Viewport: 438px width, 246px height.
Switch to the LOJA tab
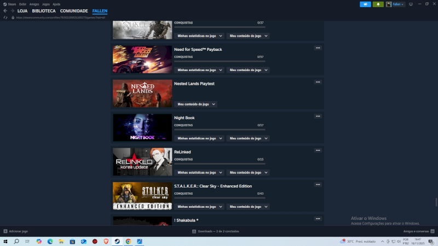22,11
